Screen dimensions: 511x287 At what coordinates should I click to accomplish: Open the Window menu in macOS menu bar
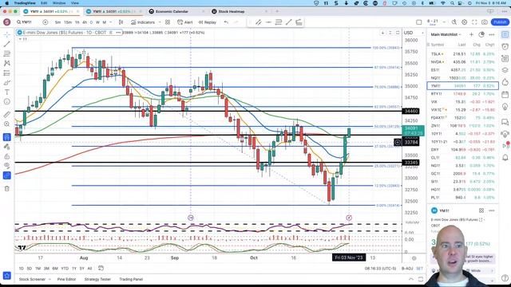point(59,3)
